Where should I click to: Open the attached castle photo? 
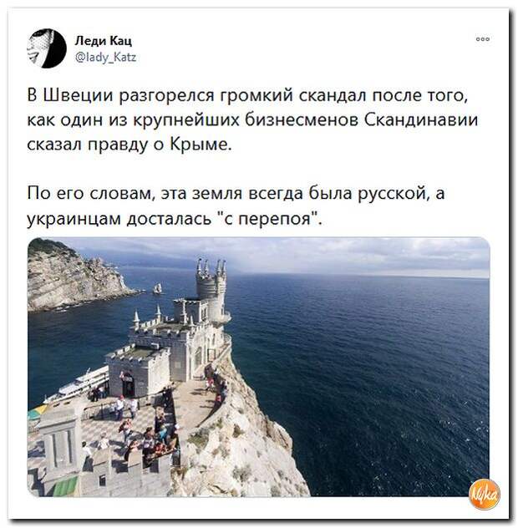click(258, 367)
